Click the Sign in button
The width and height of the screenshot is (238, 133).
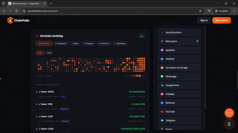[204, 20]
